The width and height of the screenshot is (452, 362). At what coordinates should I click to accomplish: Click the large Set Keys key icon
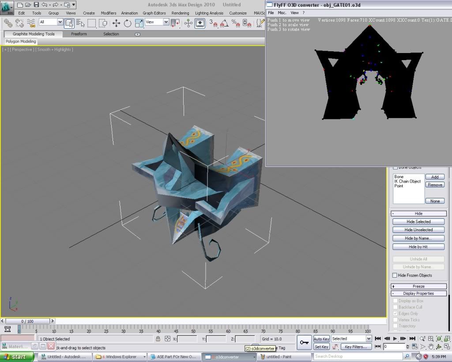(303, 343)
